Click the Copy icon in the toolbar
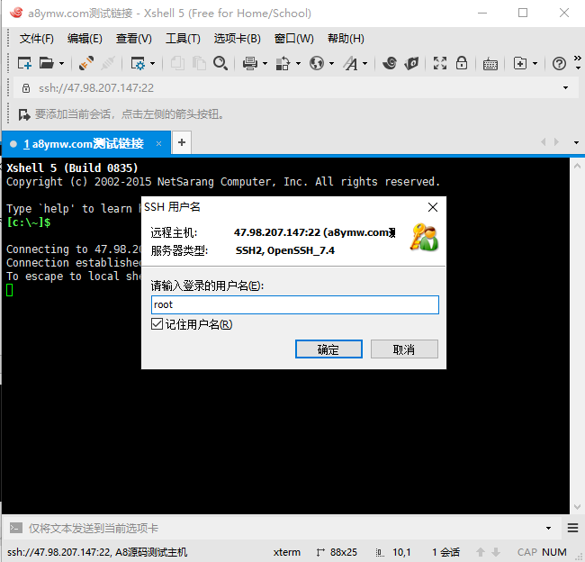The width and height of the screenshot is (585, 562). point(177,63)
